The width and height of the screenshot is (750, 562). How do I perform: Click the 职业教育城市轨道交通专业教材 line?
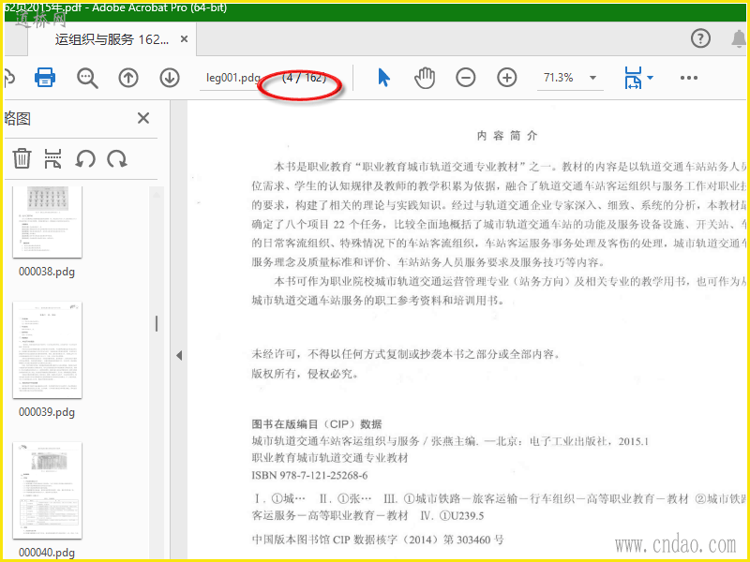point(330,458)
